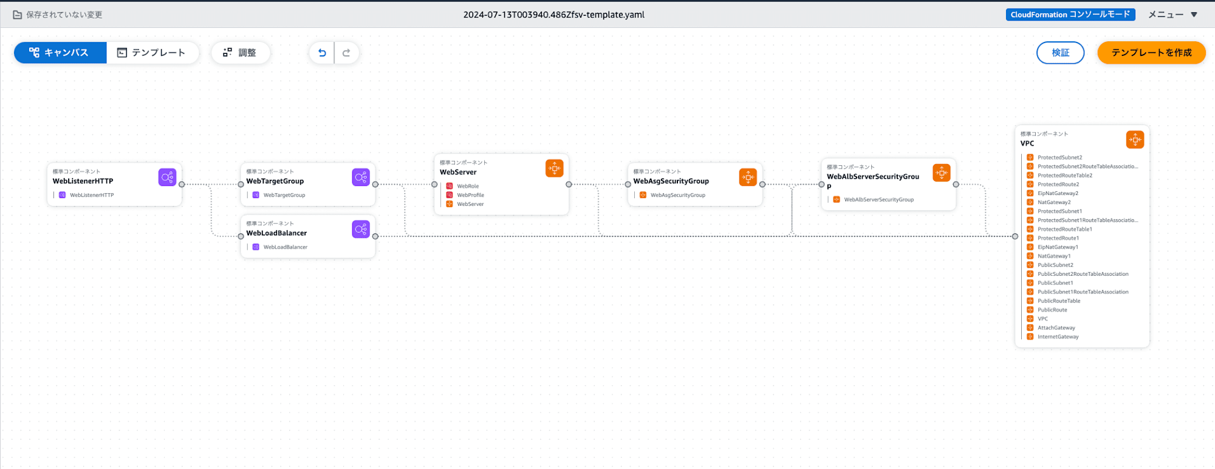Screen dimensions: 1215x469
Task: Switch to the キャンバス canvas tab
Action: click(60, 53)
